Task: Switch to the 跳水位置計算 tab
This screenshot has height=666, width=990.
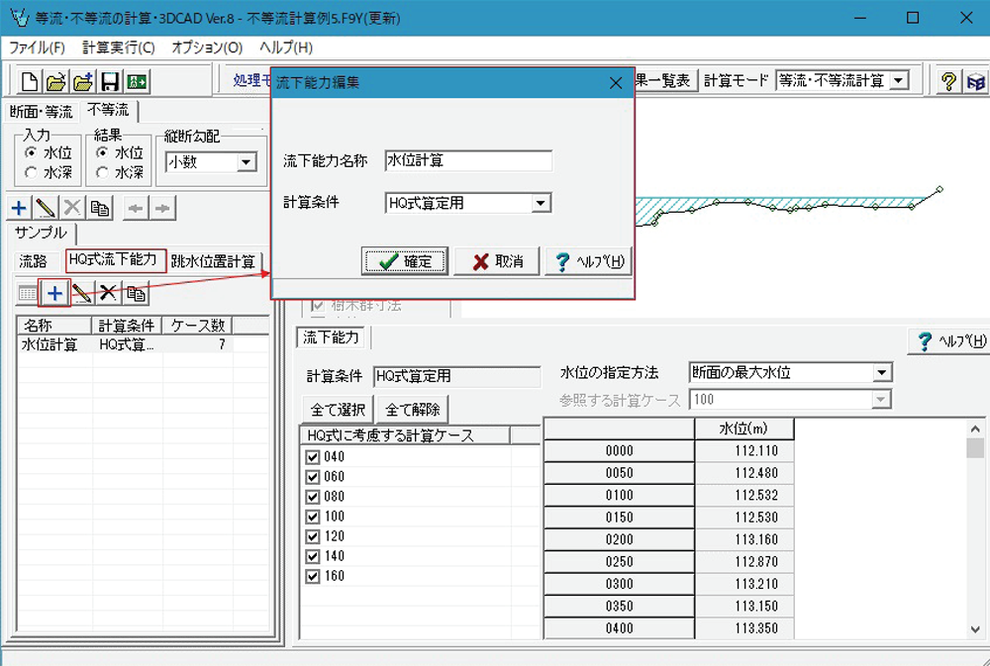Action: point(213,261)
